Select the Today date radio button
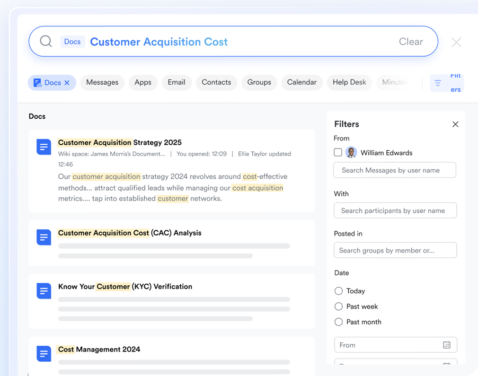Screen dimensions: 478x376 (338, 291)
